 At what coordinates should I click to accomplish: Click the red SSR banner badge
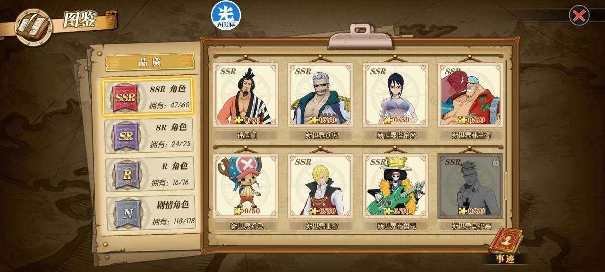(125, 97)
